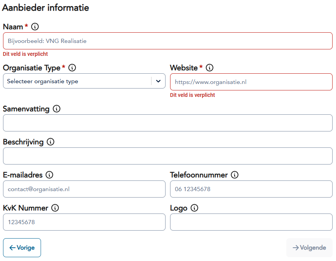The height and width of the screenshot is (261, 336).
Task: Click the E-mailadres info icon
Action: pos(49,175)
